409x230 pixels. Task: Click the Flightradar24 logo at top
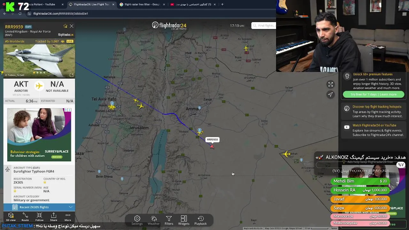click(169, 26)
